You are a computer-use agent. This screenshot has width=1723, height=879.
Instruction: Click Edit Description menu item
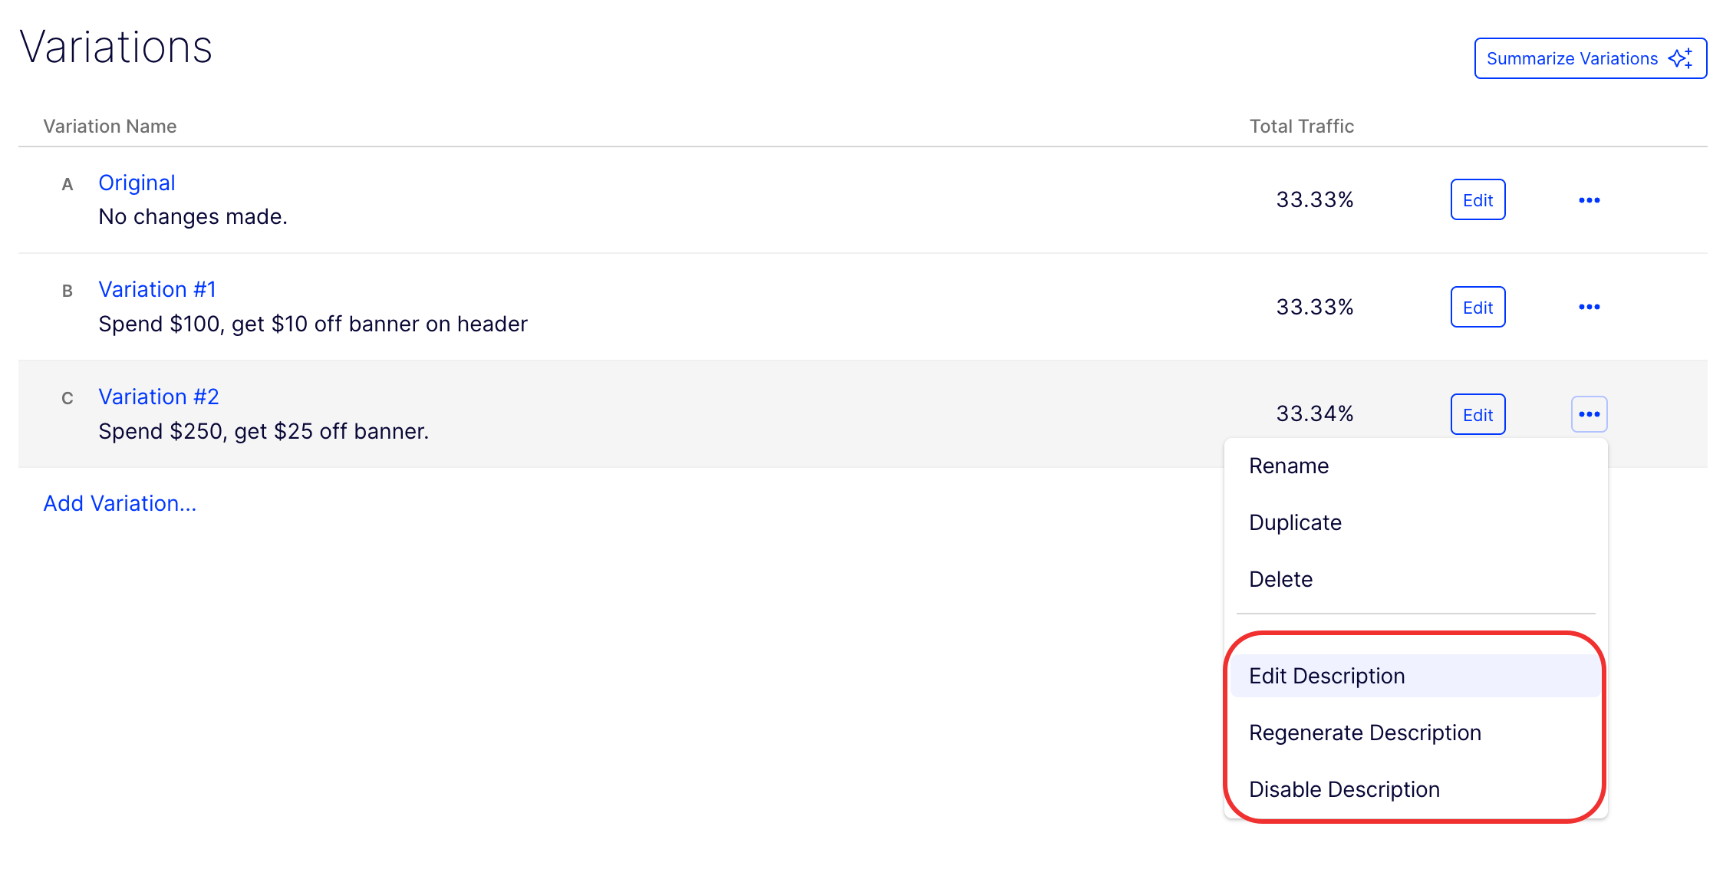(x=1327, y=676)
